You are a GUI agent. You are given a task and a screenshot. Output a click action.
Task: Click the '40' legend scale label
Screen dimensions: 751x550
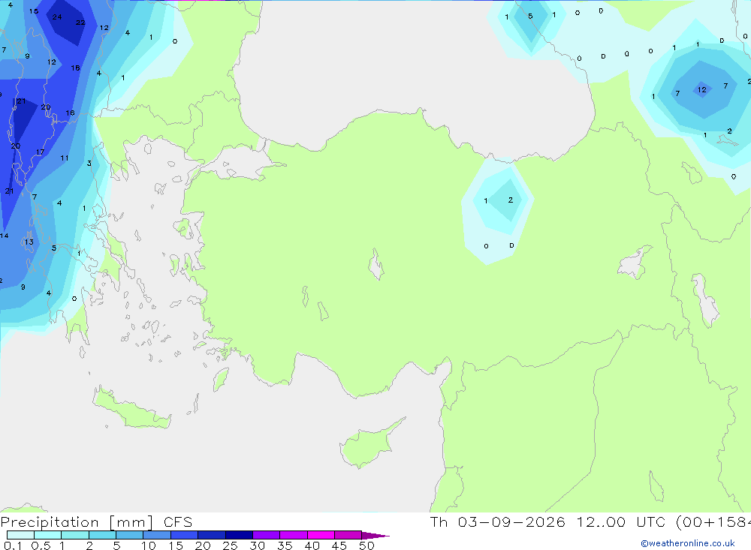(x=312, y=545)
